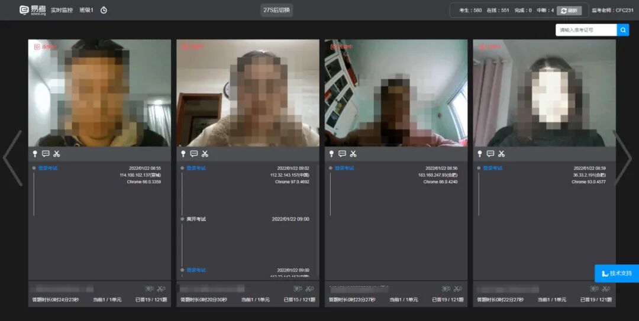The width and height of the screenshot is (639, 321).
Task: Go to previous page with left arrow
Action: coord(13,158)
